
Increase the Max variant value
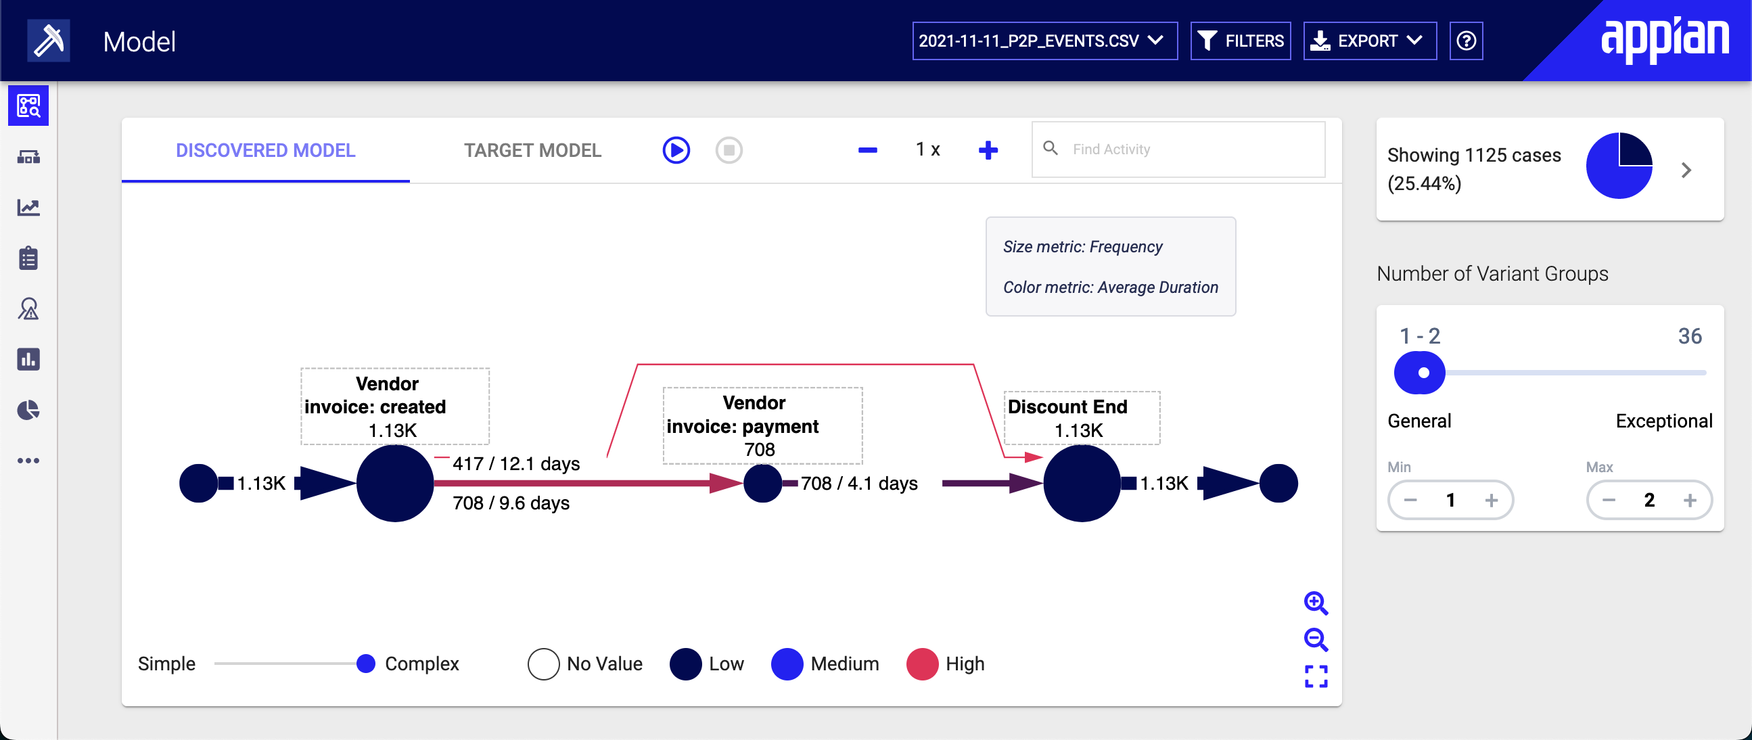(x=1690, y=501)
